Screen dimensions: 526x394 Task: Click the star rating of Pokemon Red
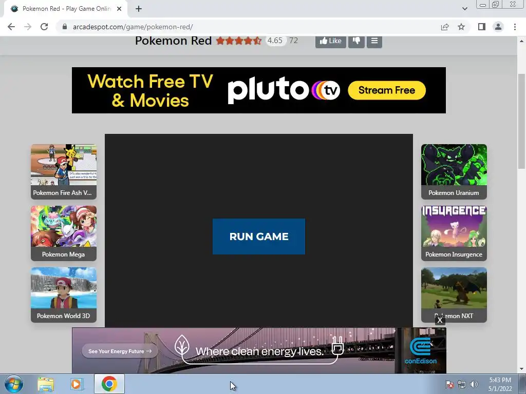(238, 41)
